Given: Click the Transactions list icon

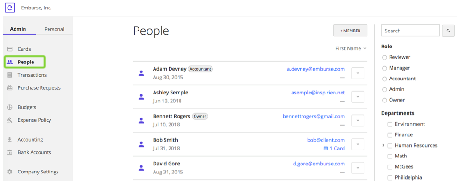Looking at the screenshot, I should point(9,75).
